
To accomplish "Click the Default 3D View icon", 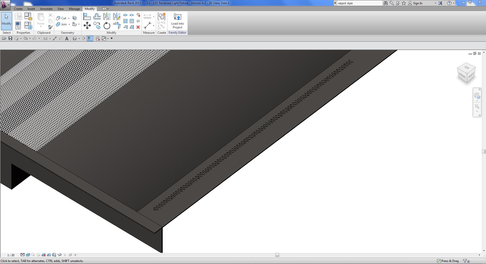I will pyautogui.click(x=75, y=39).
